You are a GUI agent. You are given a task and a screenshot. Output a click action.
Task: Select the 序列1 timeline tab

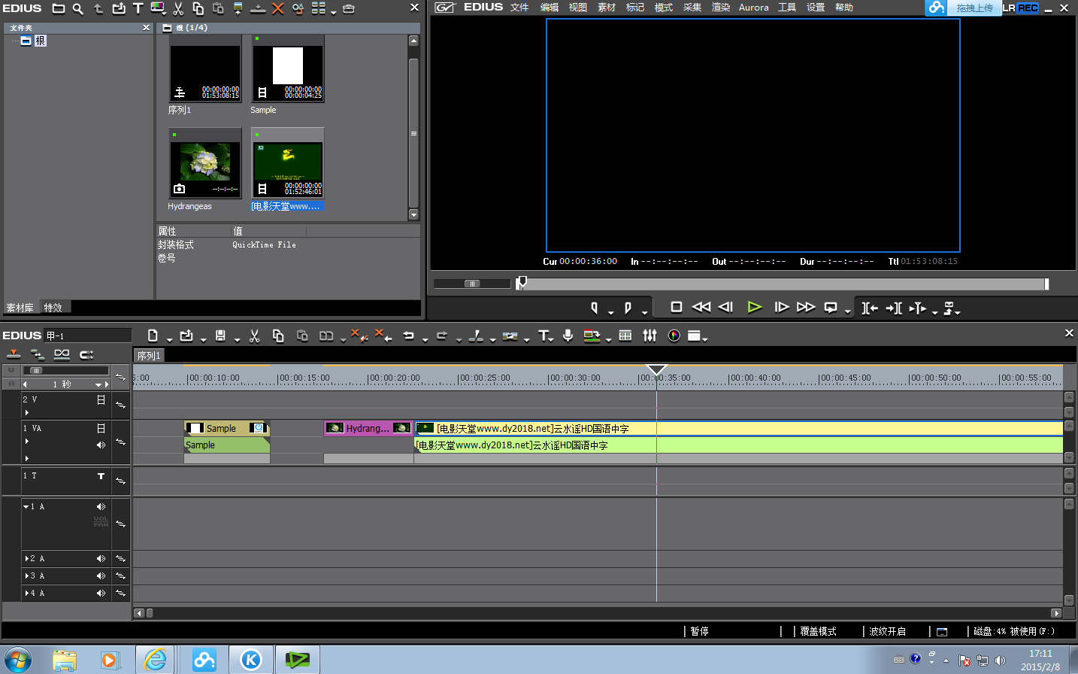click(x=149, y=356)
